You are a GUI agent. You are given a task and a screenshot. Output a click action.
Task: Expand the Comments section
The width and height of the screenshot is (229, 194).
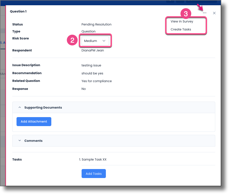point(20,141)
